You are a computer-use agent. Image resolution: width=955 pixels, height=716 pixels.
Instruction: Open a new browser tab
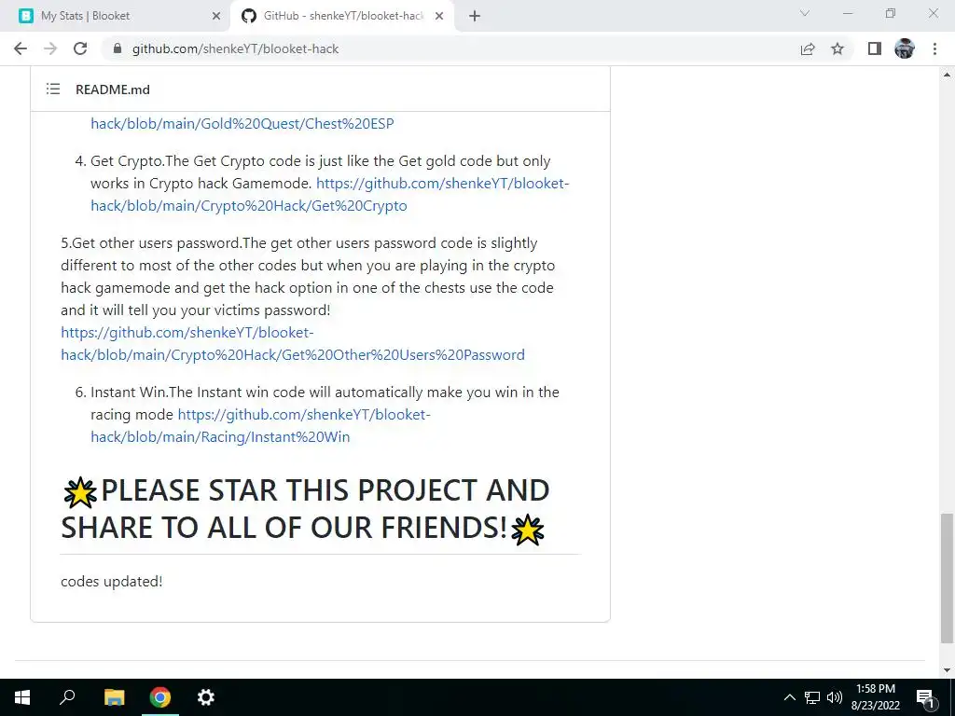475,16
